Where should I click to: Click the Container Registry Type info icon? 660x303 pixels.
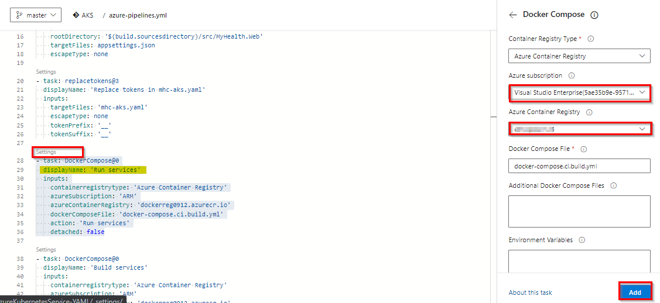[x=590, y=39]
